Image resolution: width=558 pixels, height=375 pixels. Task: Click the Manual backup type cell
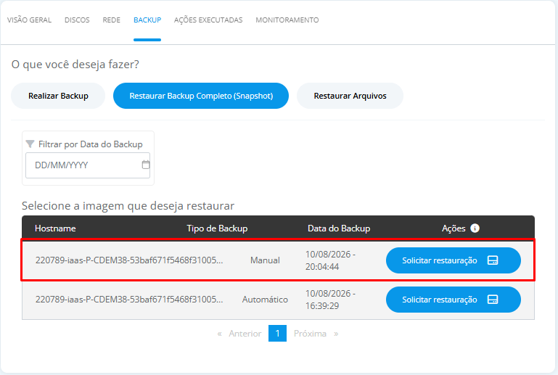pyautogui.click(x=265, y=260)
